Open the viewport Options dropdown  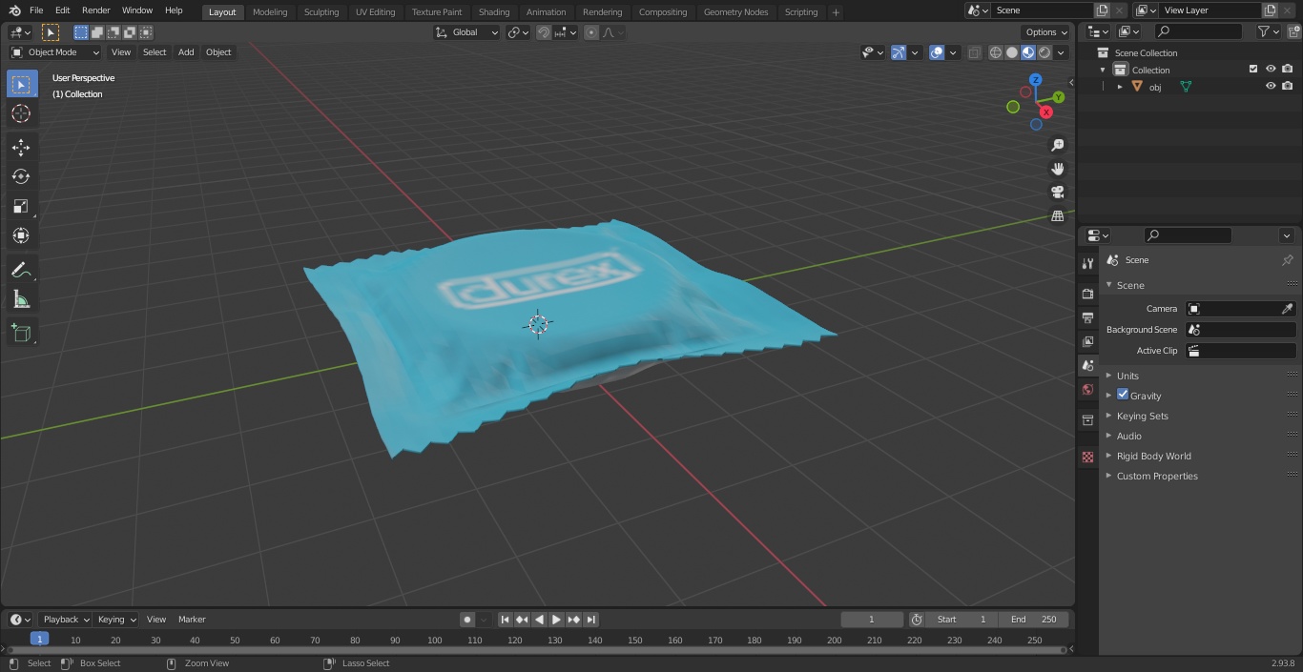(1046, 32)
